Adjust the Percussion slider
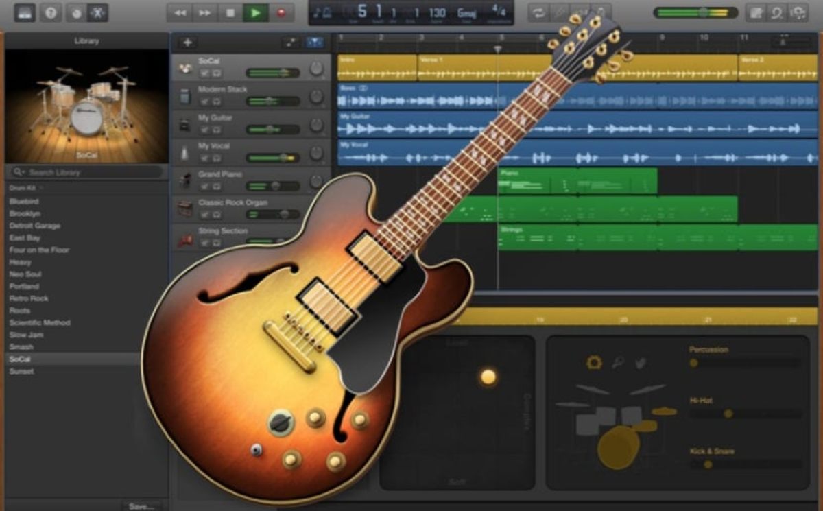Image resolution: width=823 pixels, height=511 pixels. (746, 363)
